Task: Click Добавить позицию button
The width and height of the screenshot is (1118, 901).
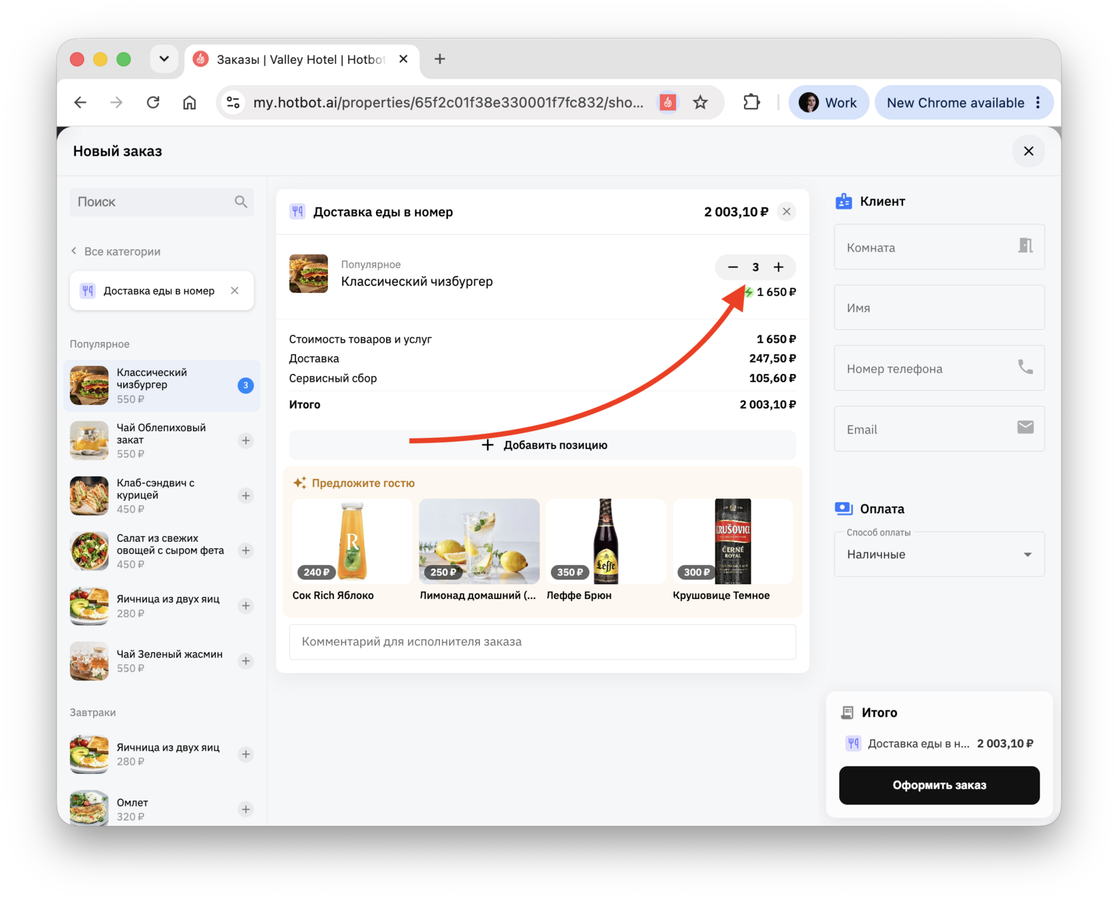Action: coord(543,445)
